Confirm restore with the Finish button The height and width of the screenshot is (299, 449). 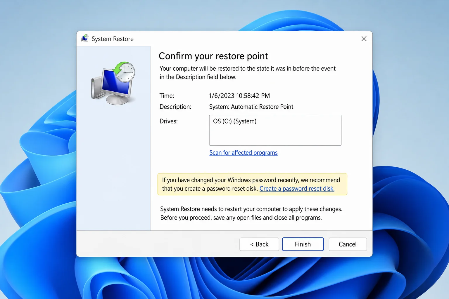tap(303, 244)
